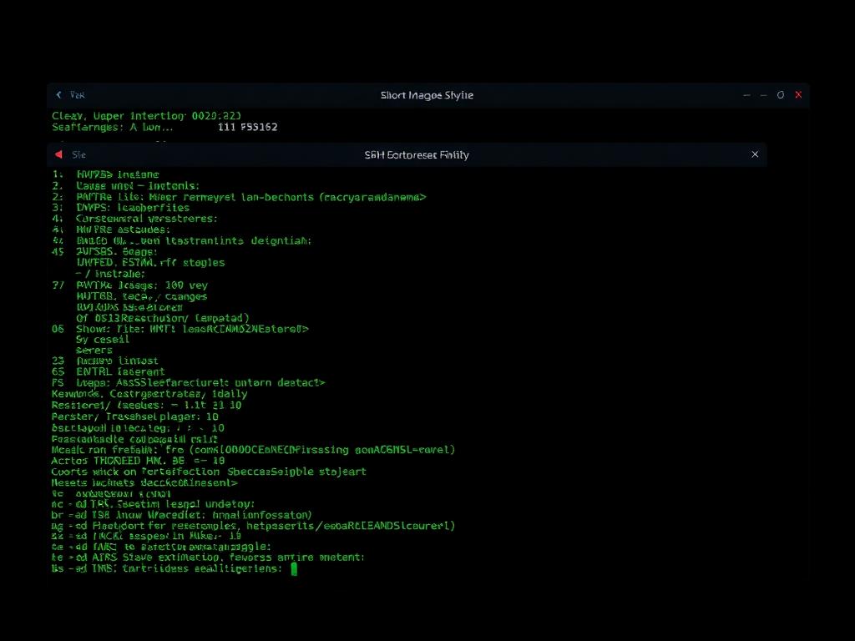Select line 45 ending in 'Soage:'
The width and height of the screenshot is (855, 641).
pyautogui.click(x=104, y=252)
